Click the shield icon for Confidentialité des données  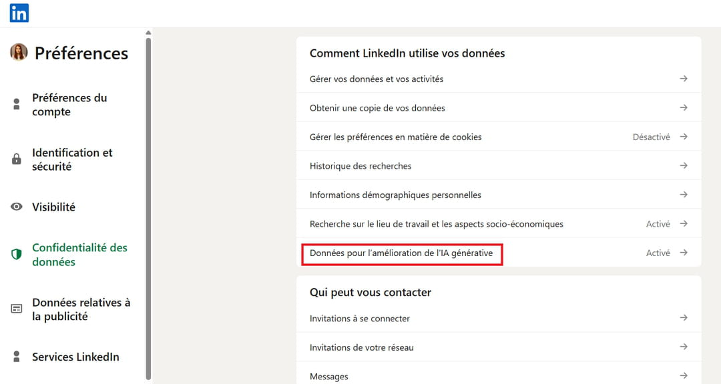17,255
